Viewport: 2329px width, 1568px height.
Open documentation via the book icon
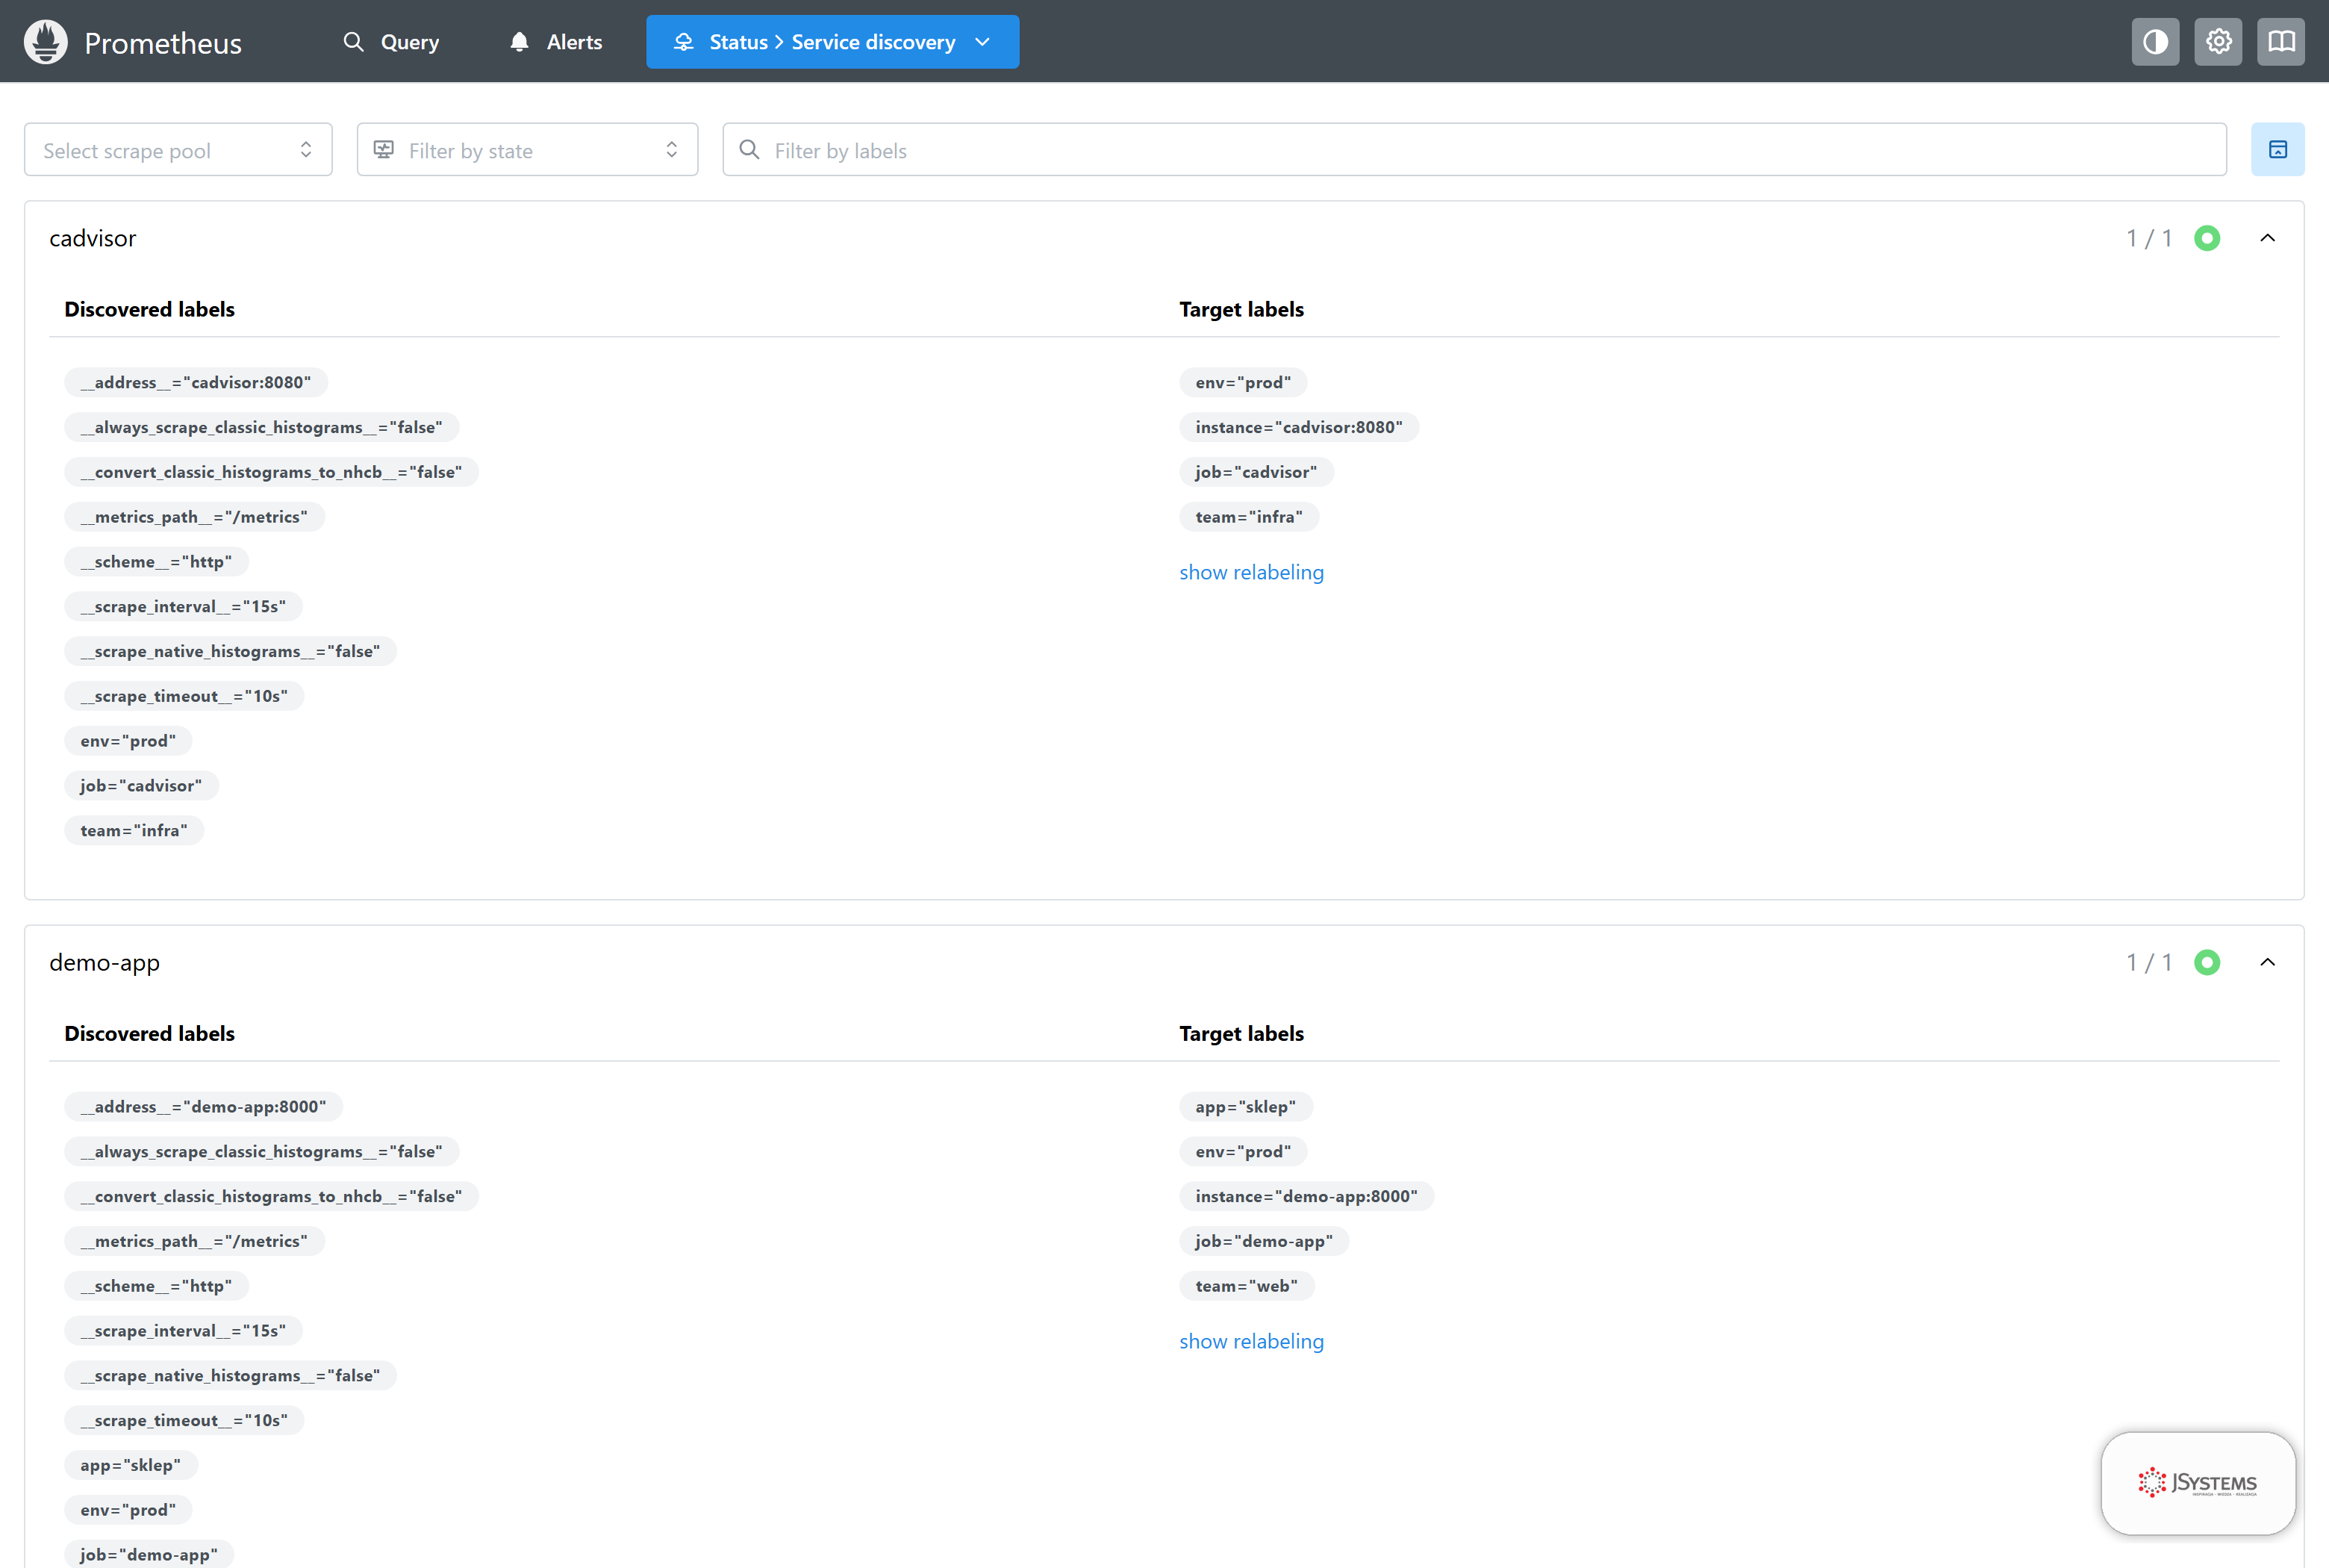[2281, 42]
